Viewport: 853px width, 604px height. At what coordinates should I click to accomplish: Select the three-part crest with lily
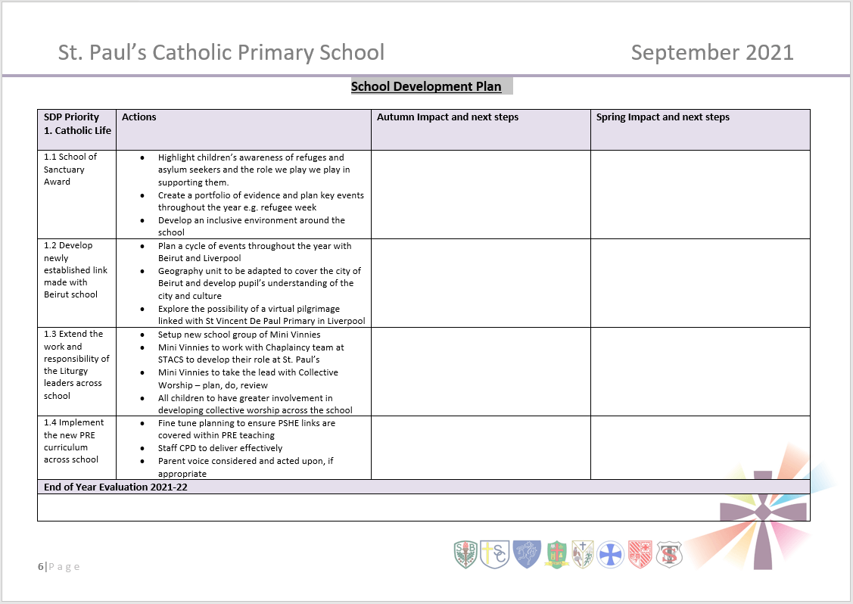click(x=583, y=555)
